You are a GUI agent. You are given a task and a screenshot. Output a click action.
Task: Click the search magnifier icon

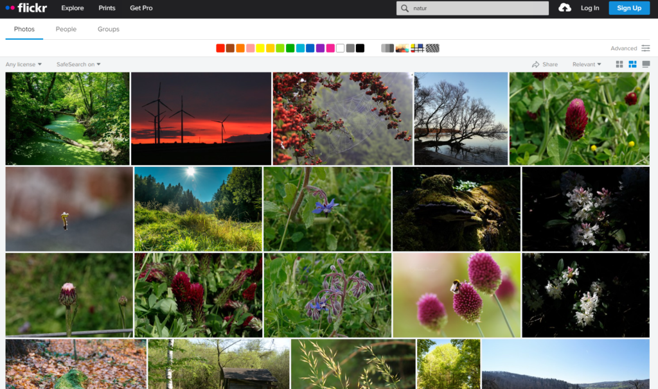point(405,8)
